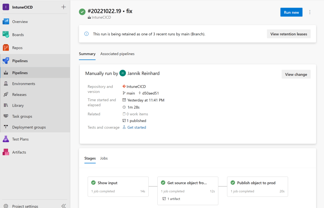Open Artifacts in the sidebar
Viewport: 324px width, 208px height.
point(19,152)
